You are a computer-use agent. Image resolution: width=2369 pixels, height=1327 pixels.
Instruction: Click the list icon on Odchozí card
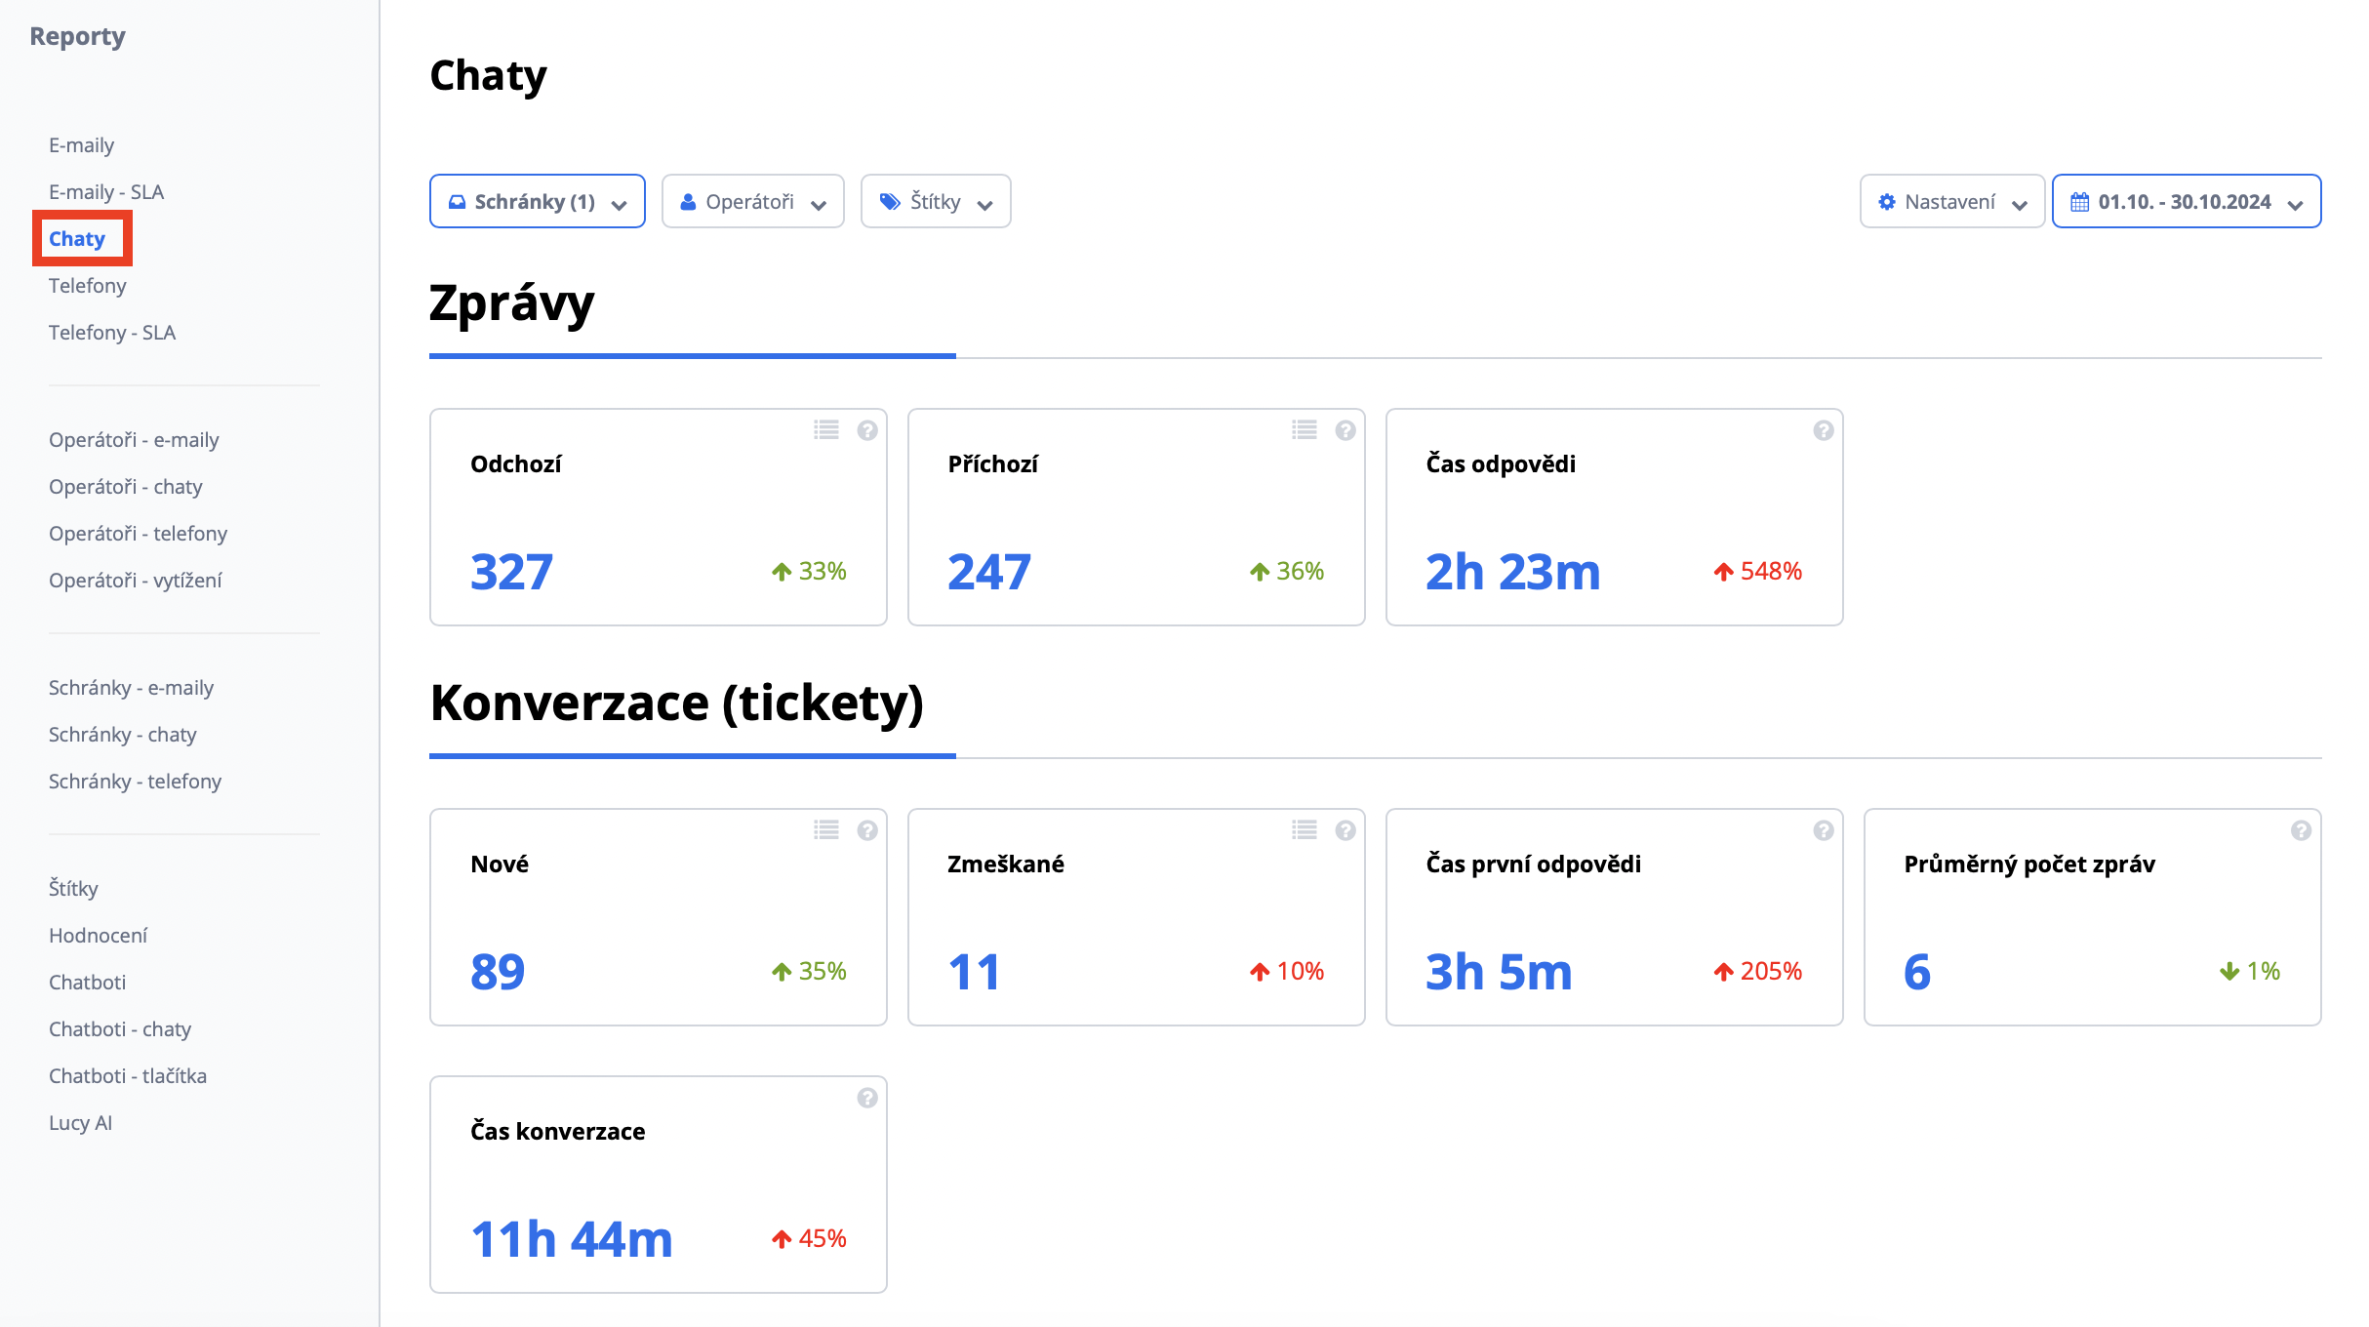click(826, 430)
